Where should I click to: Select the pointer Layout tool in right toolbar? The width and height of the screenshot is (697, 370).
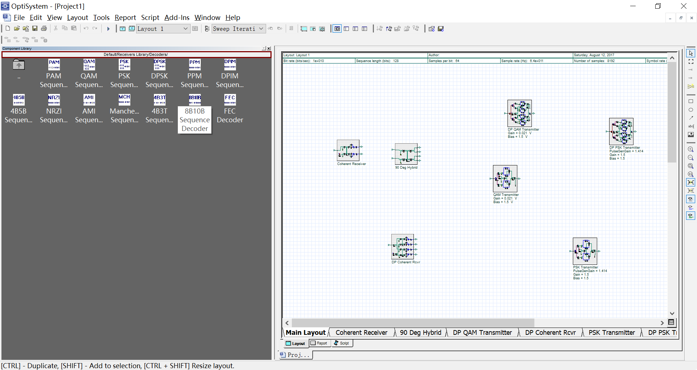(691, 53)
